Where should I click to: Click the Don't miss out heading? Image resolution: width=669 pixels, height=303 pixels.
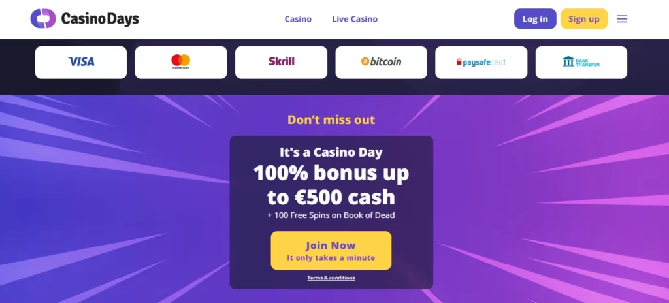[x=331, y=120]
